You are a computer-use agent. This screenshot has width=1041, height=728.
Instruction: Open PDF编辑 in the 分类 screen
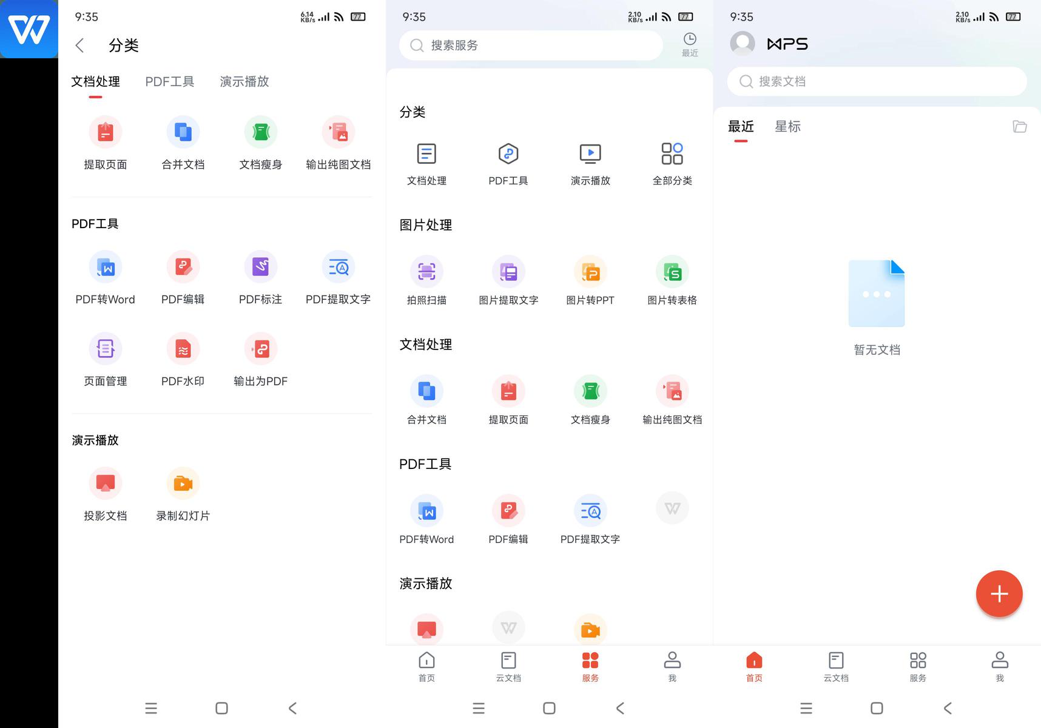pos(183,278)
